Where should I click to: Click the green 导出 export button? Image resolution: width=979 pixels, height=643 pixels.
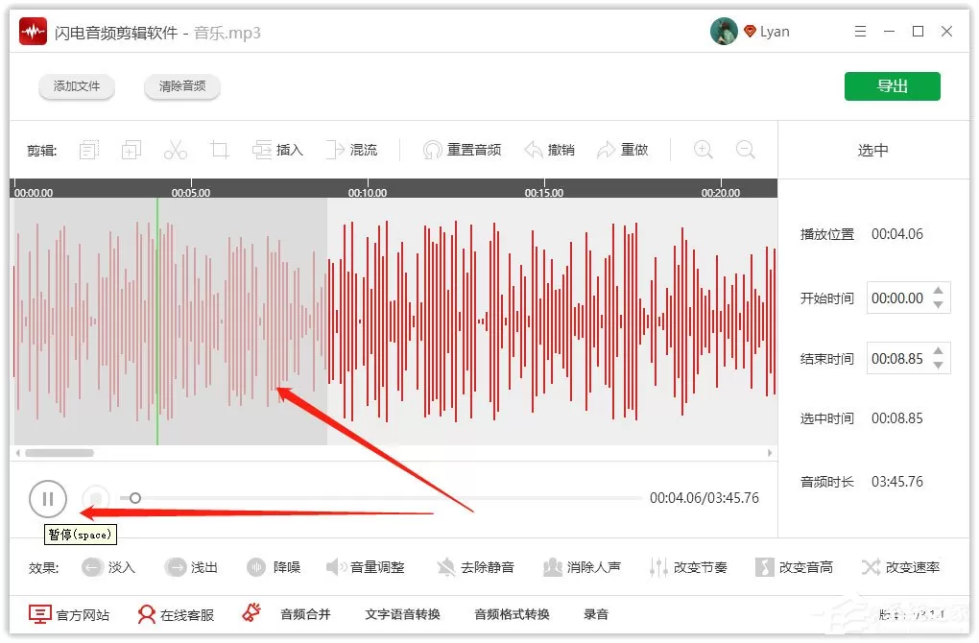[893, 86]
